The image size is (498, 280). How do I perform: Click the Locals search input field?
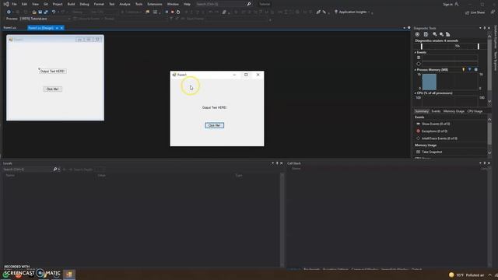point(27,170)
